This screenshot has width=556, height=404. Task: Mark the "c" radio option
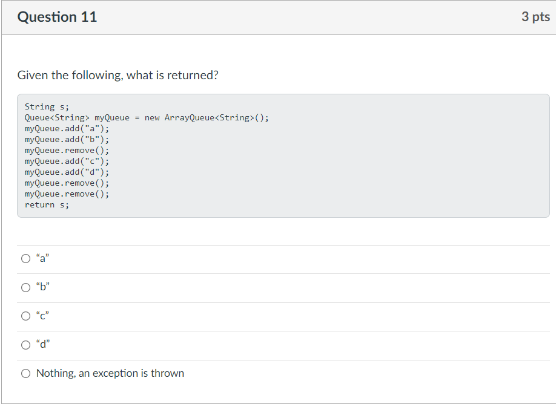point(25,316)
